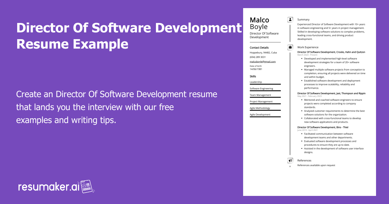Viewport: 389px width, 204px height.
Task: Open the malcoboyle@gmail.com email link
Action: pos(263,62)
